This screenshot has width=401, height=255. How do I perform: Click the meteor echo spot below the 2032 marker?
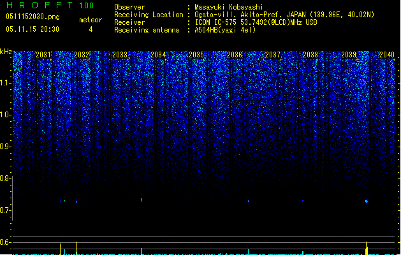77,201
